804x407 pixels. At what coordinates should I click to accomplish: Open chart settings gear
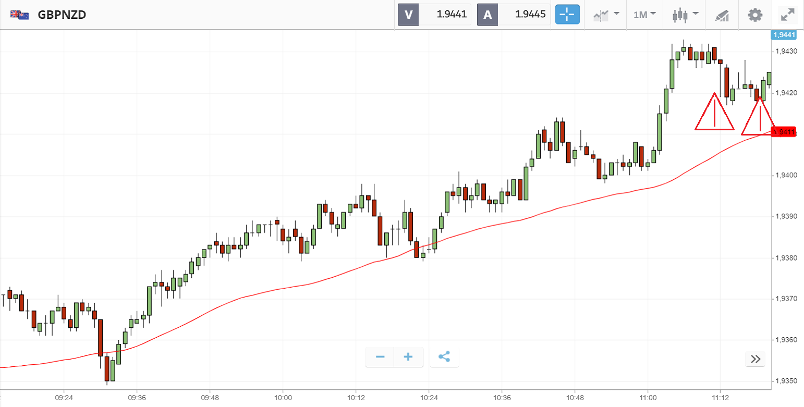tap(754, 15)
